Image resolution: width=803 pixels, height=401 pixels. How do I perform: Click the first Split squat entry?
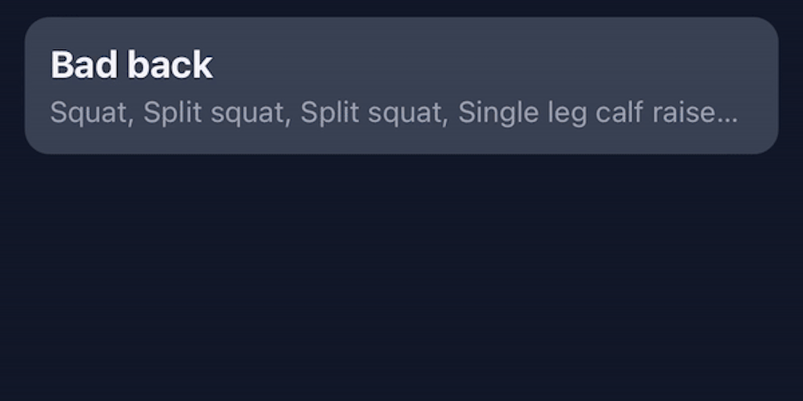click(213, 114)
